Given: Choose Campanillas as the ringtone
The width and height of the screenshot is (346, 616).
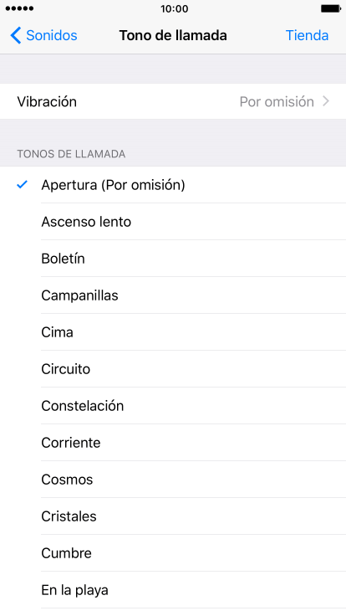Looking at the screenshot, I should (x=173, y=295).
